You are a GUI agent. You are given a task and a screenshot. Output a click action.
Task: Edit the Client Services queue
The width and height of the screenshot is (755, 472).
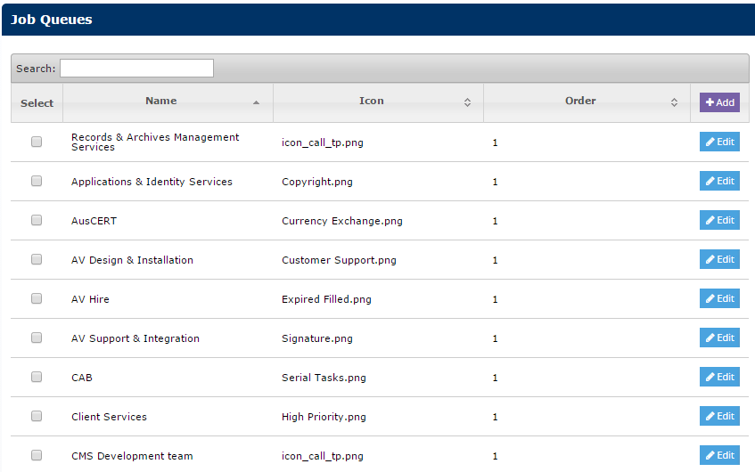(719, 416)
